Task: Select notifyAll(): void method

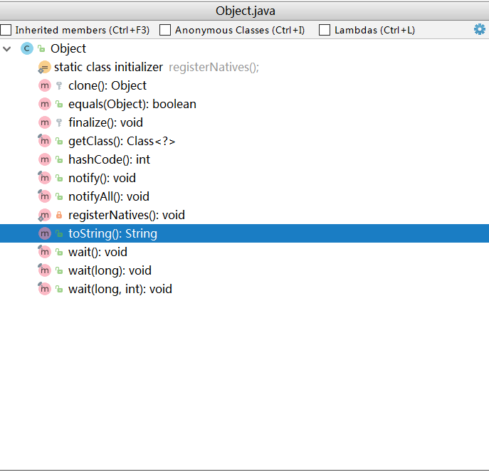Action: 245,196
